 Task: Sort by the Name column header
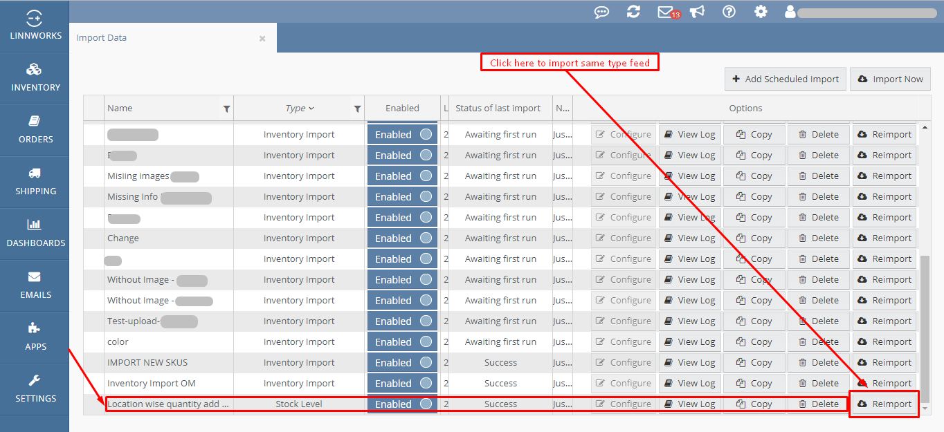[x=120, y=108]
